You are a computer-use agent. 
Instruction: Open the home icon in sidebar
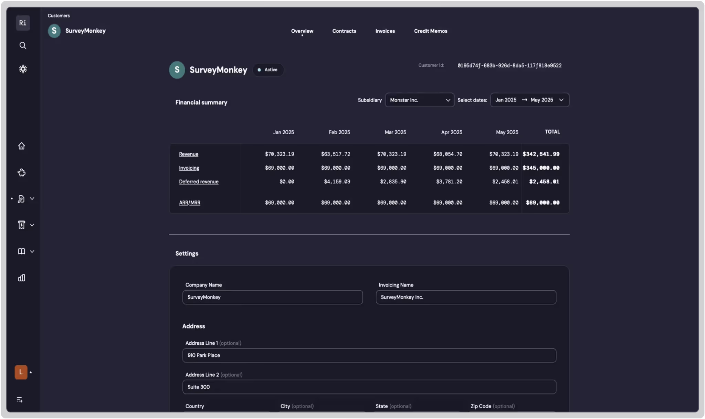[x=21, y=146]
